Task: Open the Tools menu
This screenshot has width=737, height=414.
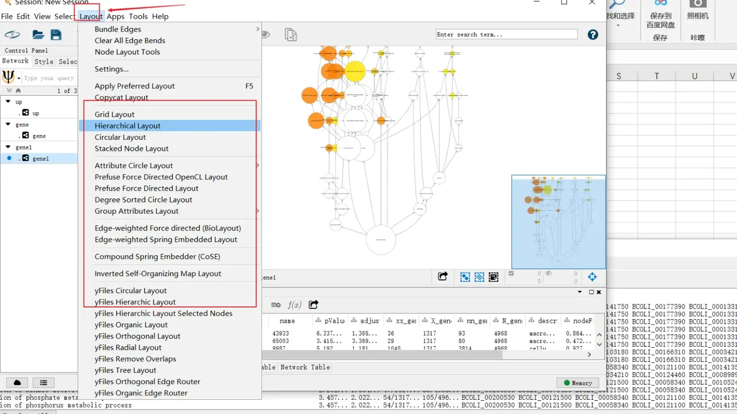Action: [x=138, y=16]
